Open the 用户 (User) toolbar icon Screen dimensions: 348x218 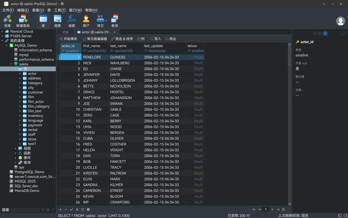[x=86, y=21]
